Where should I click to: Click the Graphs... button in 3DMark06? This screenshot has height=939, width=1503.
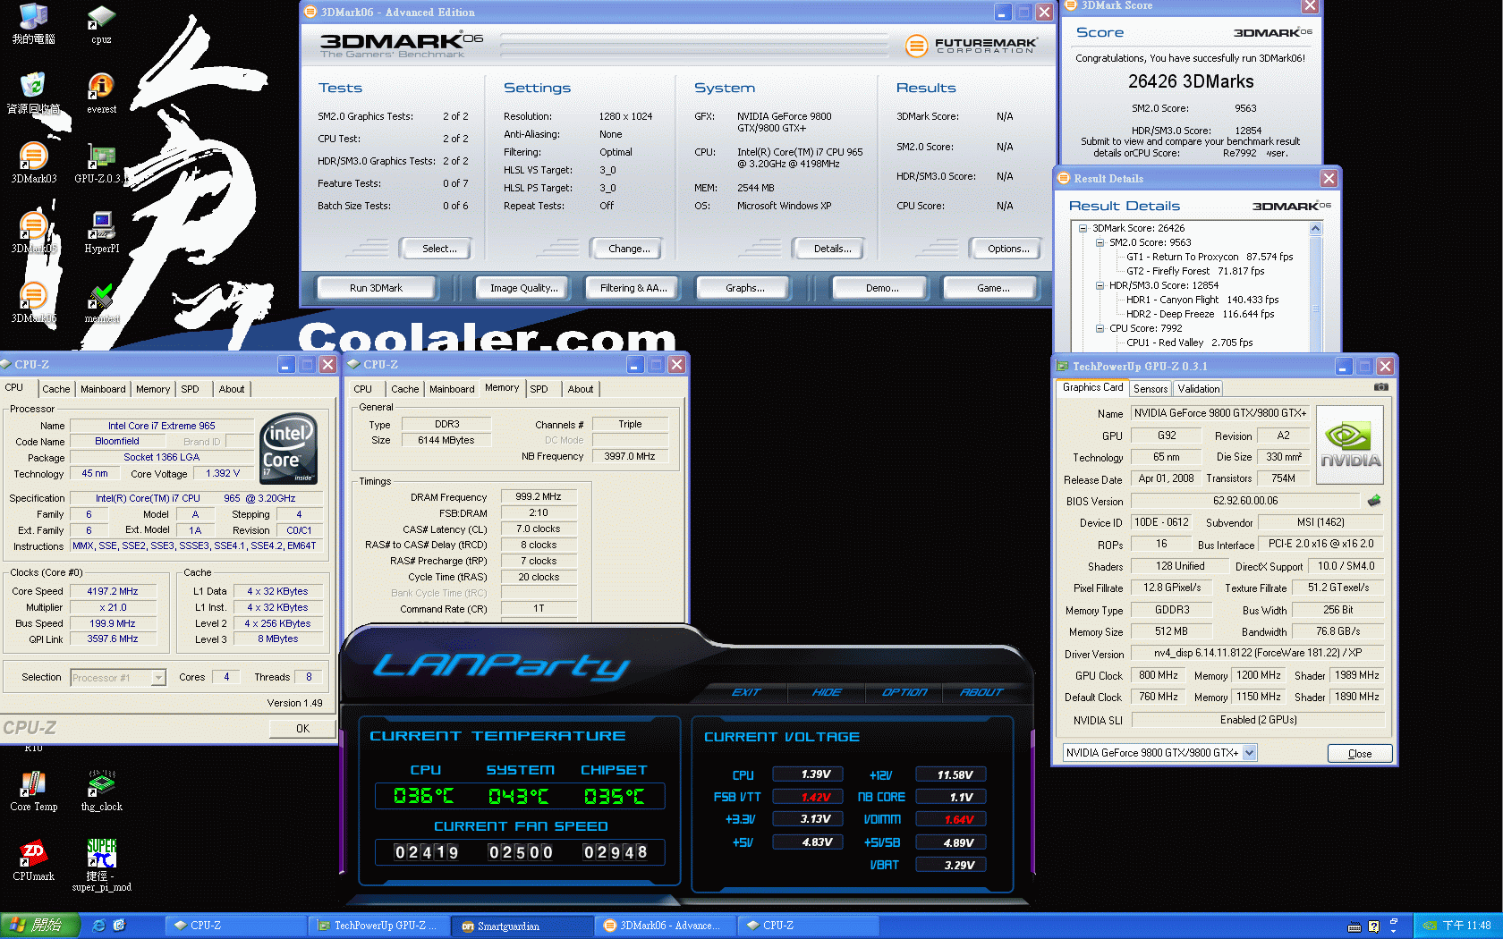pos(744,288)
